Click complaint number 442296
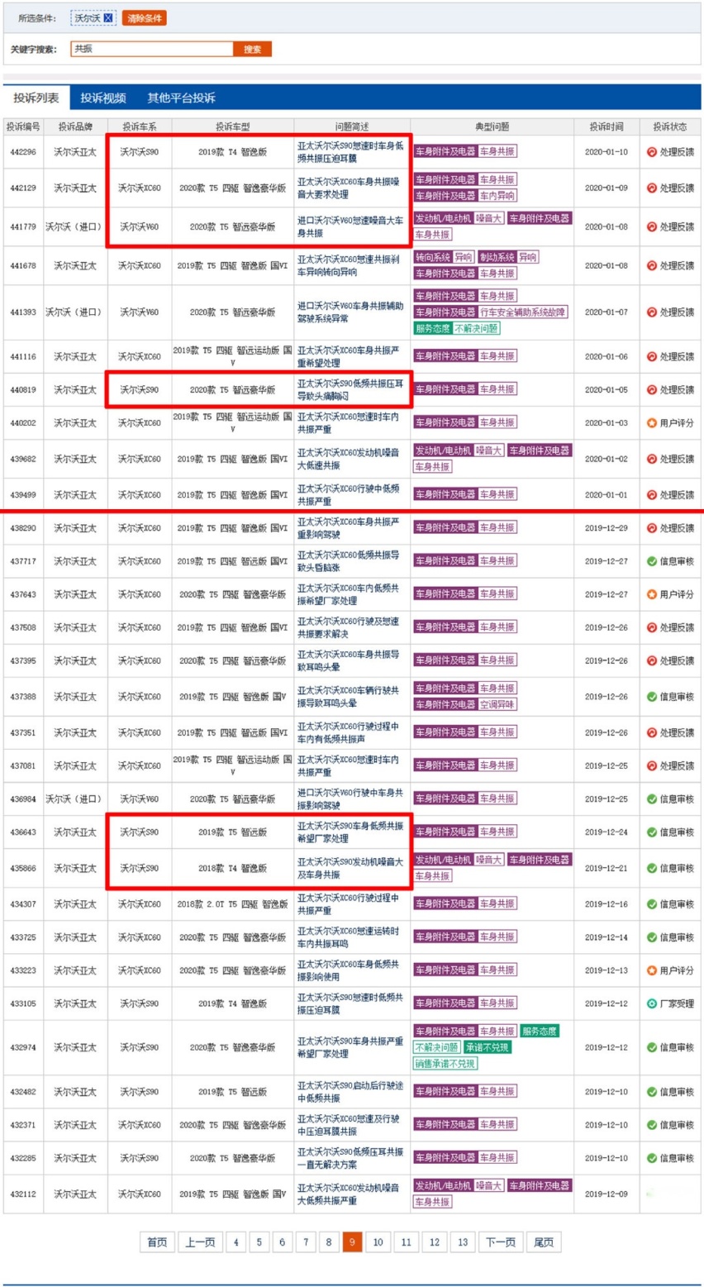The width and height of the screenshot is (704, 1287). [23, 152]
